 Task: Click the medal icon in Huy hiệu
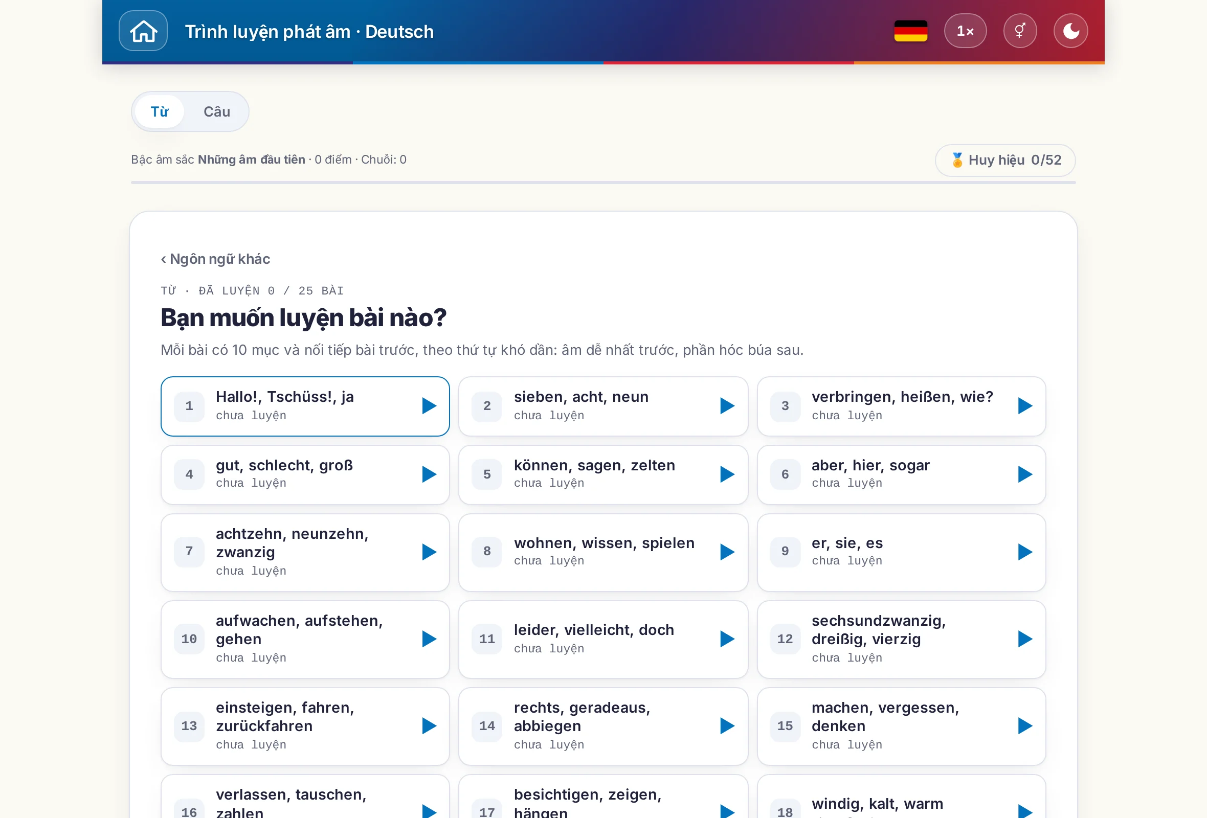pyautogui.click(x=957, y=160)
